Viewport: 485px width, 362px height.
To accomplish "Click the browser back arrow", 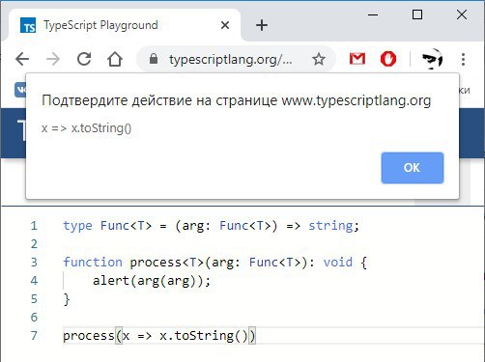I will coord(22,59).
